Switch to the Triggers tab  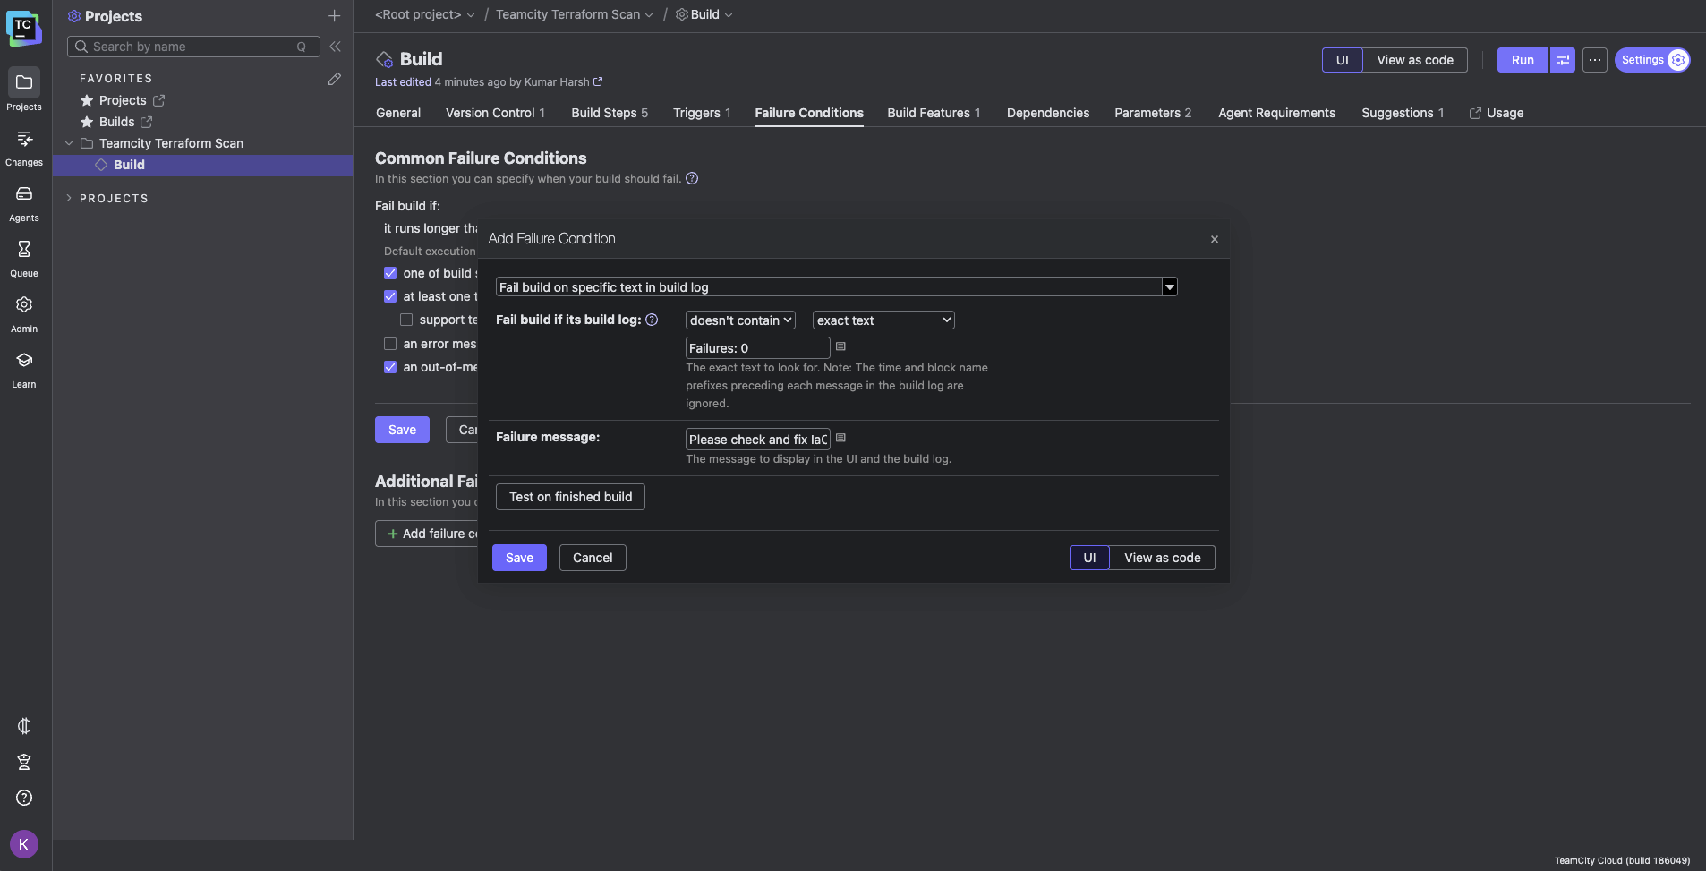[x=702, y=113]
